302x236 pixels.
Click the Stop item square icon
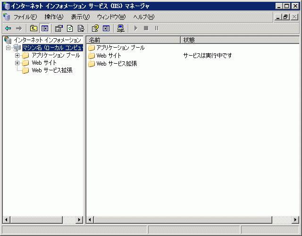tap(146, 28)
